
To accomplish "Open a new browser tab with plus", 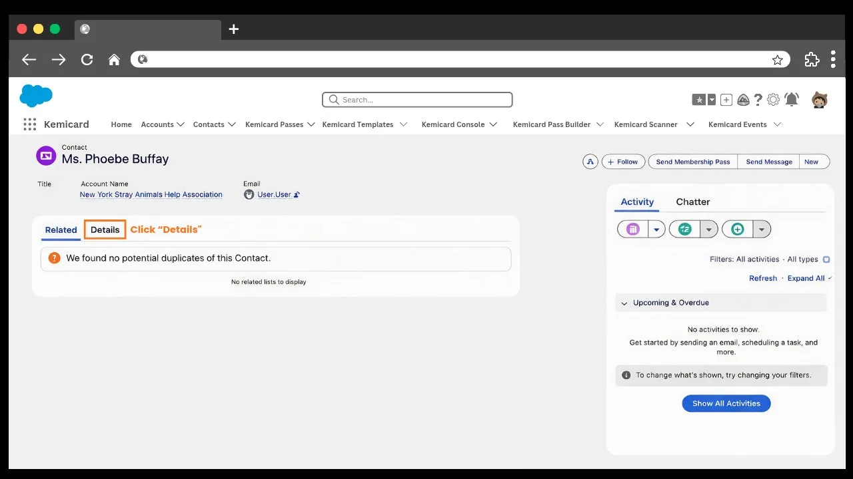I will pyautogui.click(x=233, y=29).
